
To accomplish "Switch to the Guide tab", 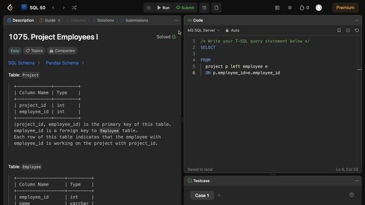I will point(47,20).
